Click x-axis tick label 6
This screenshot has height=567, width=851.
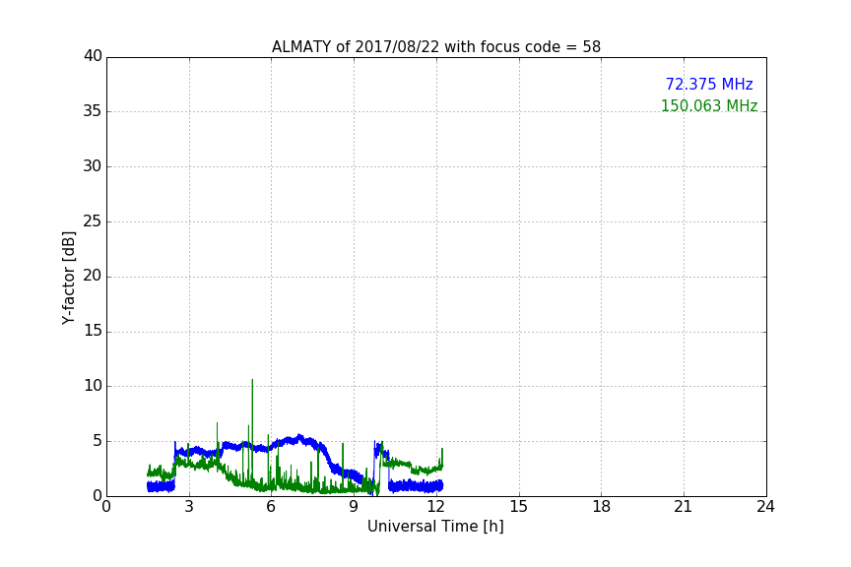click(x=271, y=507)
